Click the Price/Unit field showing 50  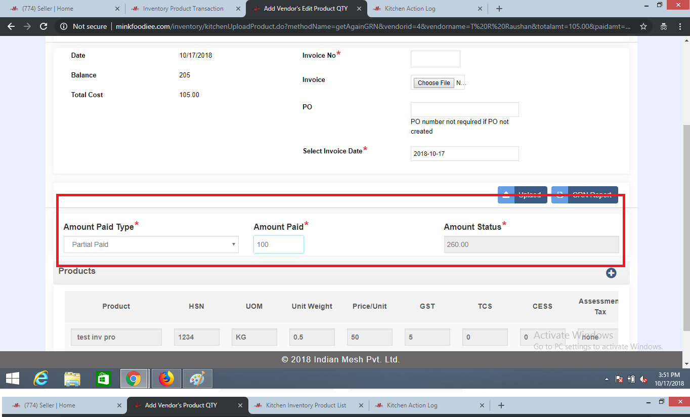(x=369, y=337)
